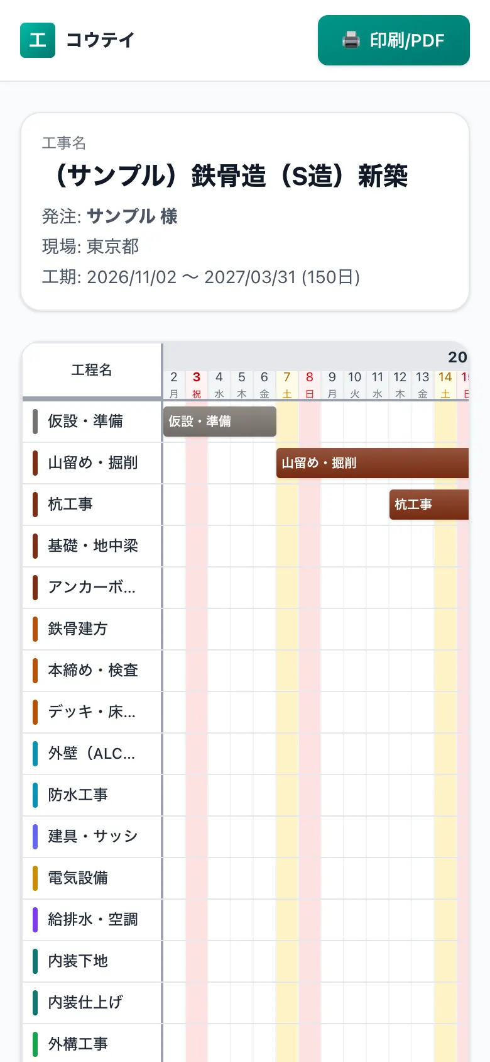Click the date 4 水 header
Image resolution: width=490 pixels, height=1062 pixels.
point(219,384)
